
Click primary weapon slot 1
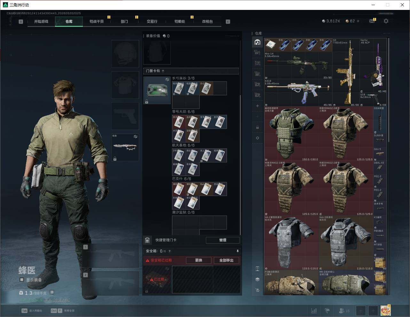pyautogui.click(x=111, y=256)
